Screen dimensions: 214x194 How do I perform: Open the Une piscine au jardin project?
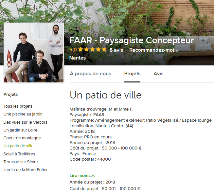[23, 114]
